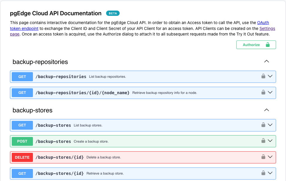The height and width of the screenshot is (181, 286).
Task: Click the lock icon on GET /backup-repositories/{id}/{node_name}
Action: [x=263, y=92]
